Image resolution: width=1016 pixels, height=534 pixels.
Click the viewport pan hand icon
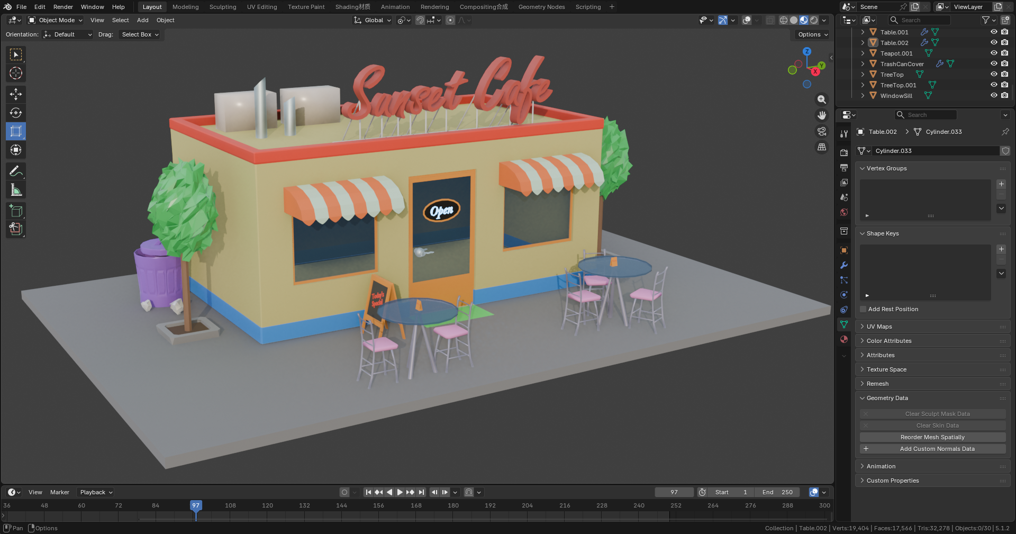coord(822,115)
